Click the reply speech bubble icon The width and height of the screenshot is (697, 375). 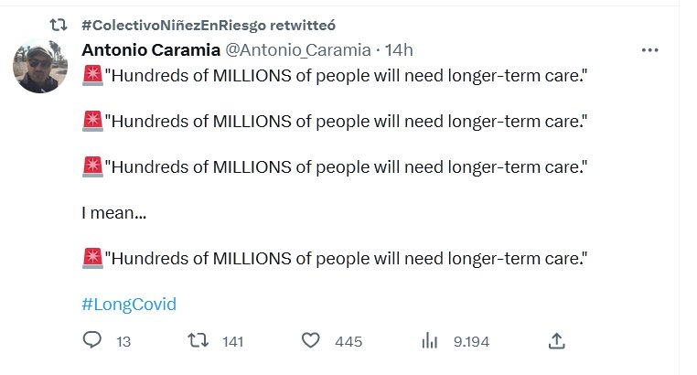pos(91,341)
